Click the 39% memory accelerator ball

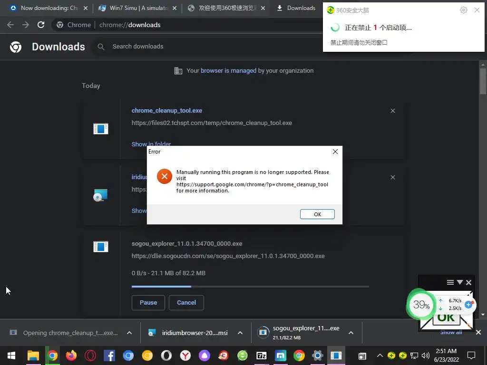point(421,305)
